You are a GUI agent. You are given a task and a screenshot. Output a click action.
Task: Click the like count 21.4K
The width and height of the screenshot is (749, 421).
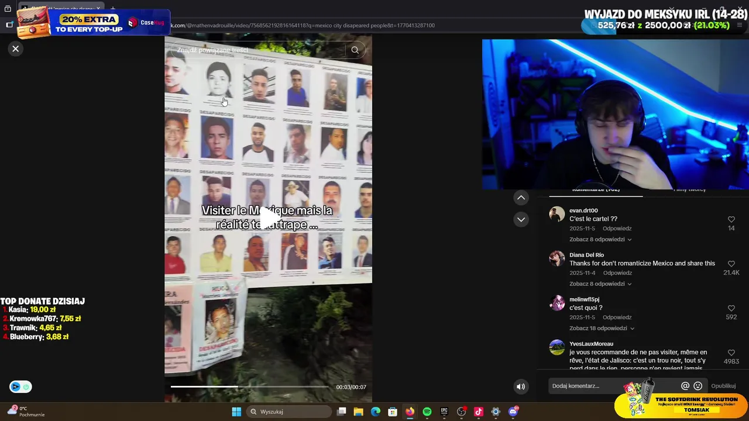click(731, 273)
